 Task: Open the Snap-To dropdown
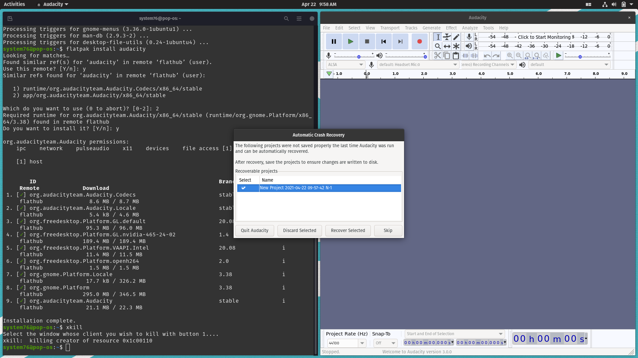[x=393, y=343]
